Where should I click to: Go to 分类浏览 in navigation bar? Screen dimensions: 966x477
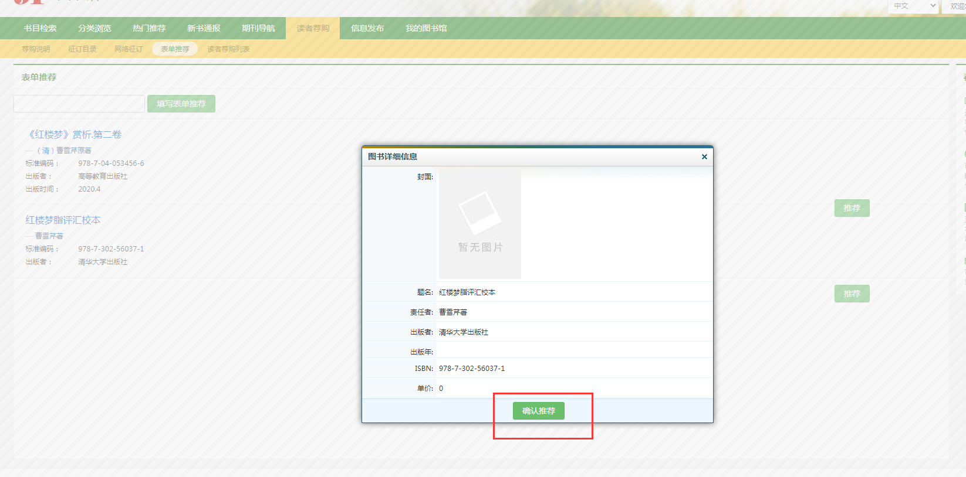tap(94, 28)
